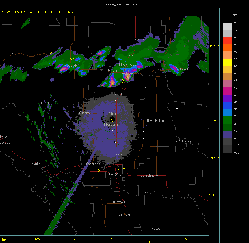Click the yellow km label at top right
249x243 pixels.
coord(215,12)
